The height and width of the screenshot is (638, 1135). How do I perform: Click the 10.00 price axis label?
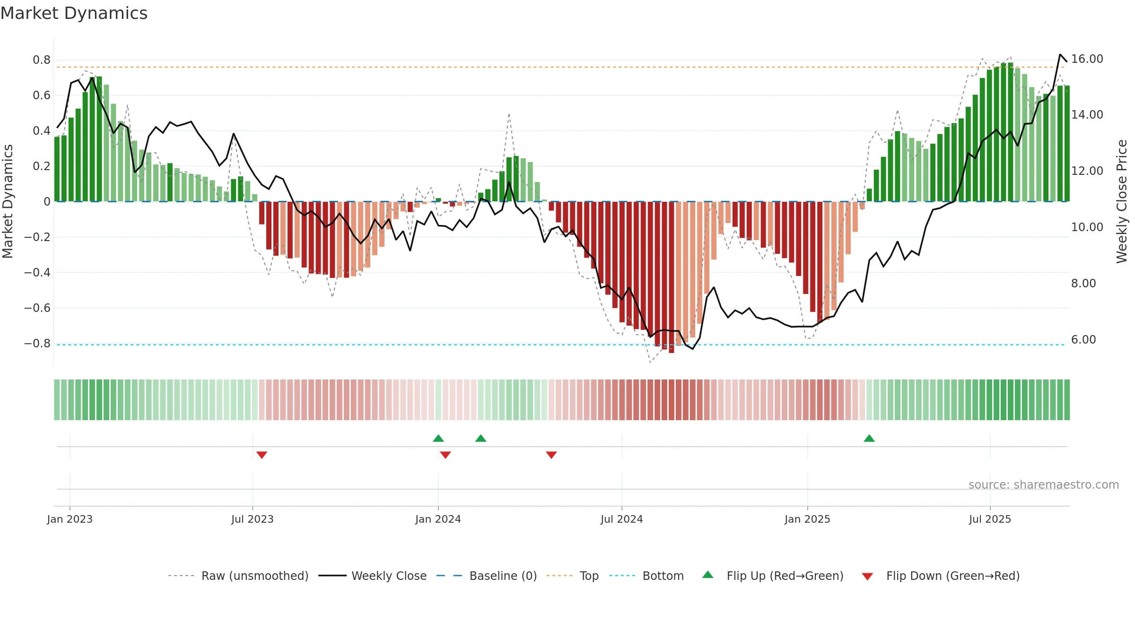(x=1087, y=227)
